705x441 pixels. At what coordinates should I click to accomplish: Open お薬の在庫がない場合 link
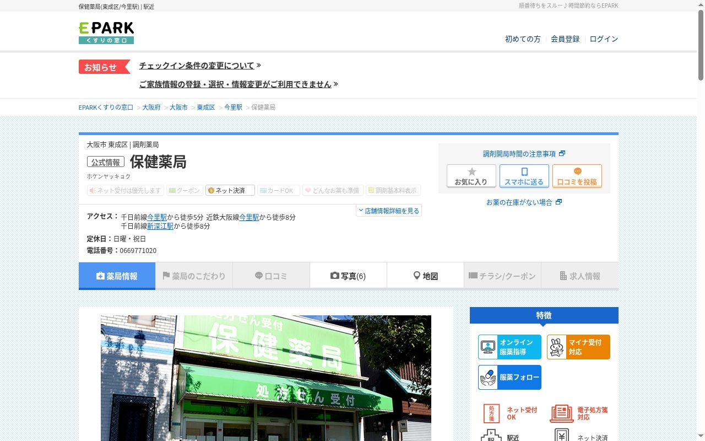pos(524,202)
